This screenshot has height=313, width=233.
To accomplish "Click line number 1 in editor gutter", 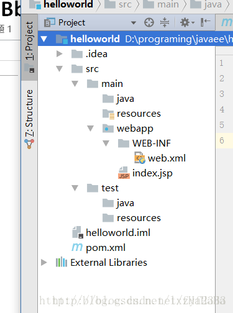I will [x=221, y=63].
